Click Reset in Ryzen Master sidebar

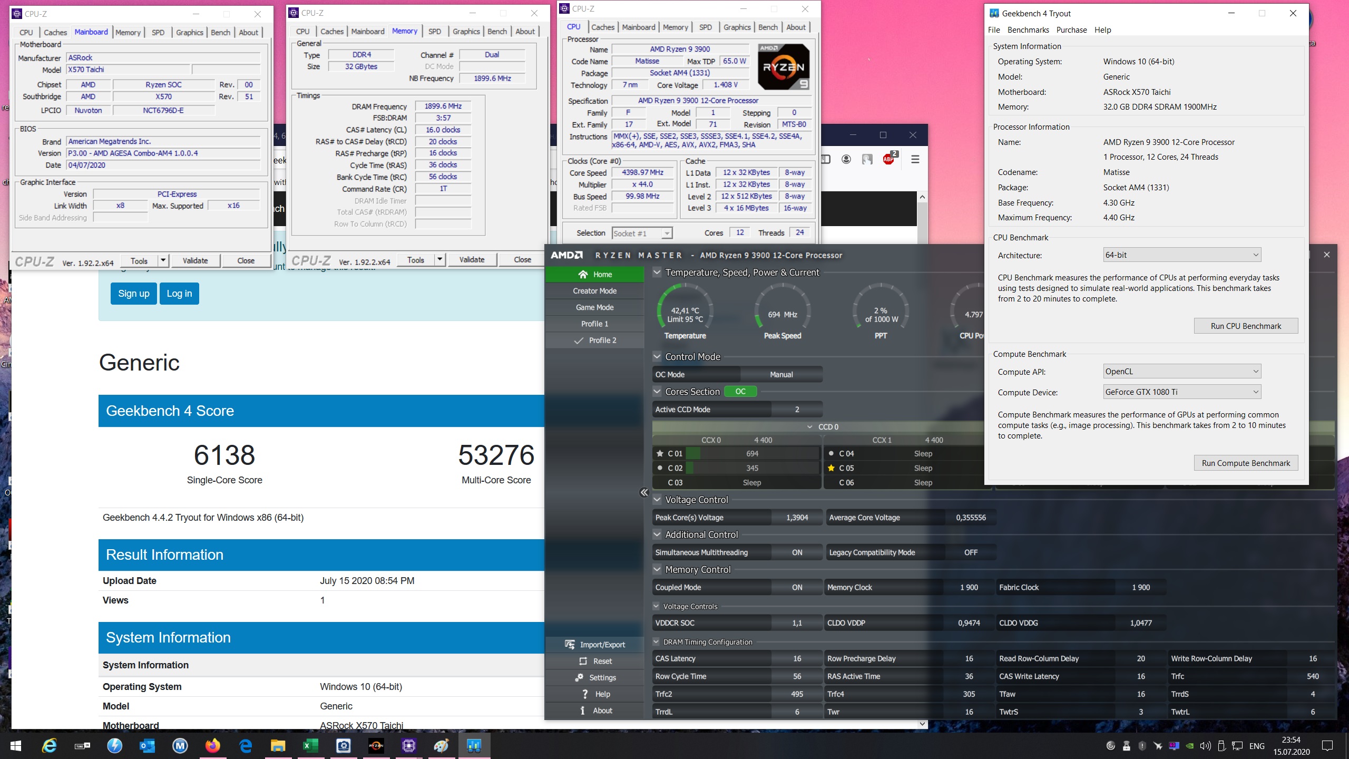click(x=594, y=661)
